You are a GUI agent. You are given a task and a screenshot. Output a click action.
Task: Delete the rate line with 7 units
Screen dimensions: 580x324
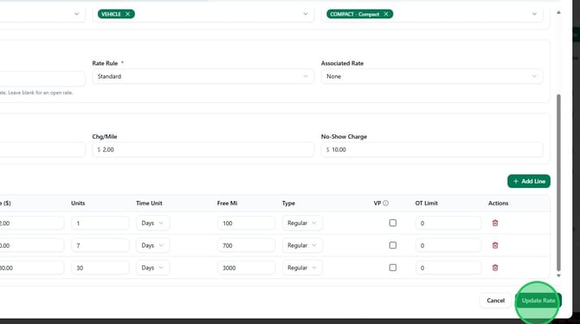(x=495, y=245)
